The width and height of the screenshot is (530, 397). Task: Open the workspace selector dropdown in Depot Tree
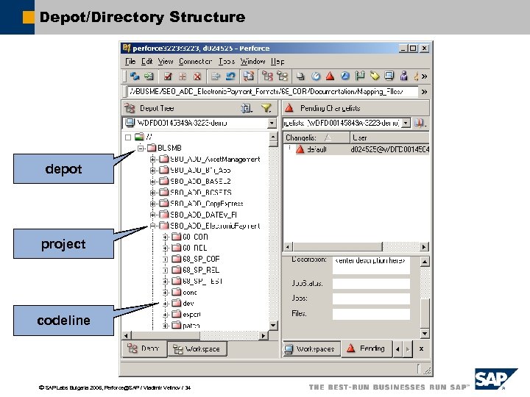click(272, 124)
